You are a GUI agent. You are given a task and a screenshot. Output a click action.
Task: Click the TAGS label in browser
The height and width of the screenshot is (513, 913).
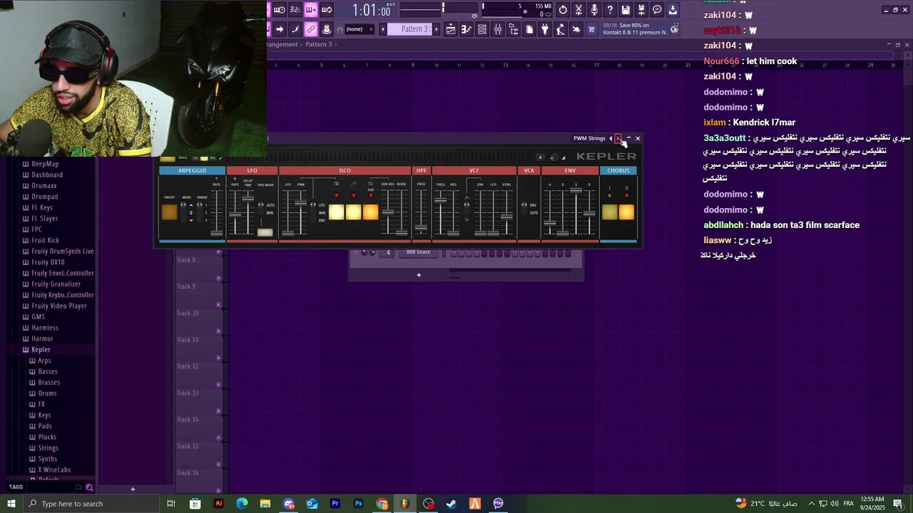pos(16,487)
